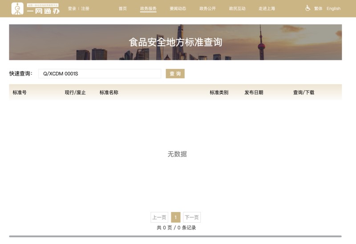Image resolution: width=356 pixels, height=244 pixels.
Task: Select the 政务服务 menu item
Action: coord(148,8)
